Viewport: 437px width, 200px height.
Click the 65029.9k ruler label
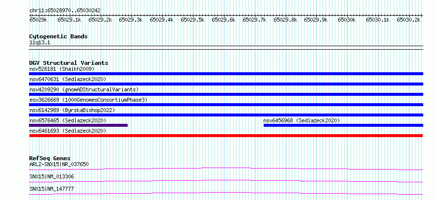316,20
